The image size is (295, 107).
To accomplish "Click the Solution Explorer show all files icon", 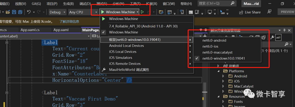I will click(264, 37).
